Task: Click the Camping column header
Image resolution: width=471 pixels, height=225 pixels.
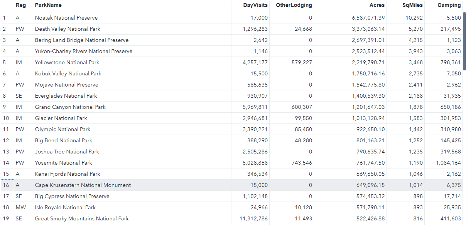Action: coord(449,5)
